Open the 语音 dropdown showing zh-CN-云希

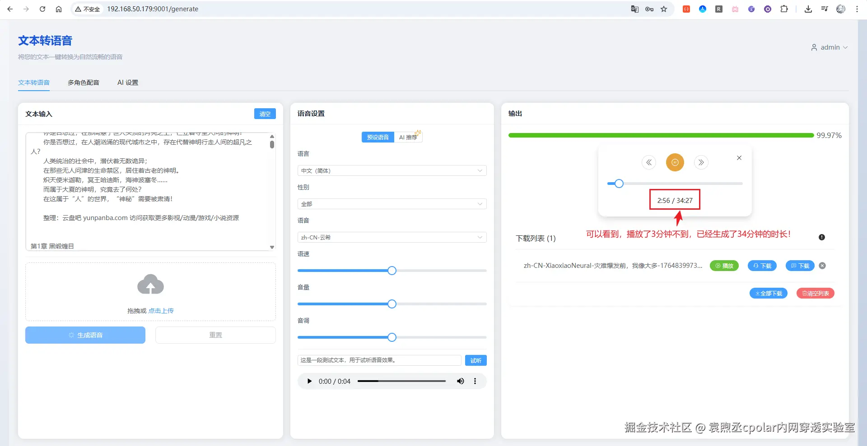click(392, 237)
